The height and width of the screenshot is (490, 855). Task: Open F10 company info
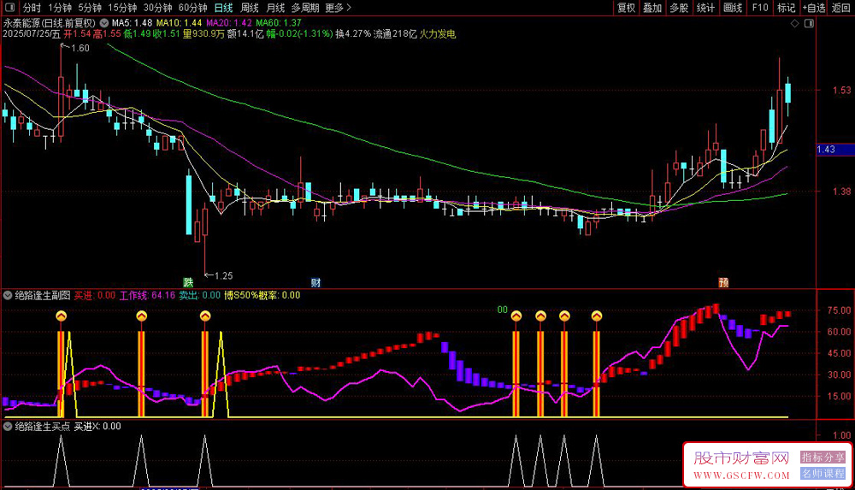click(759, 8)
